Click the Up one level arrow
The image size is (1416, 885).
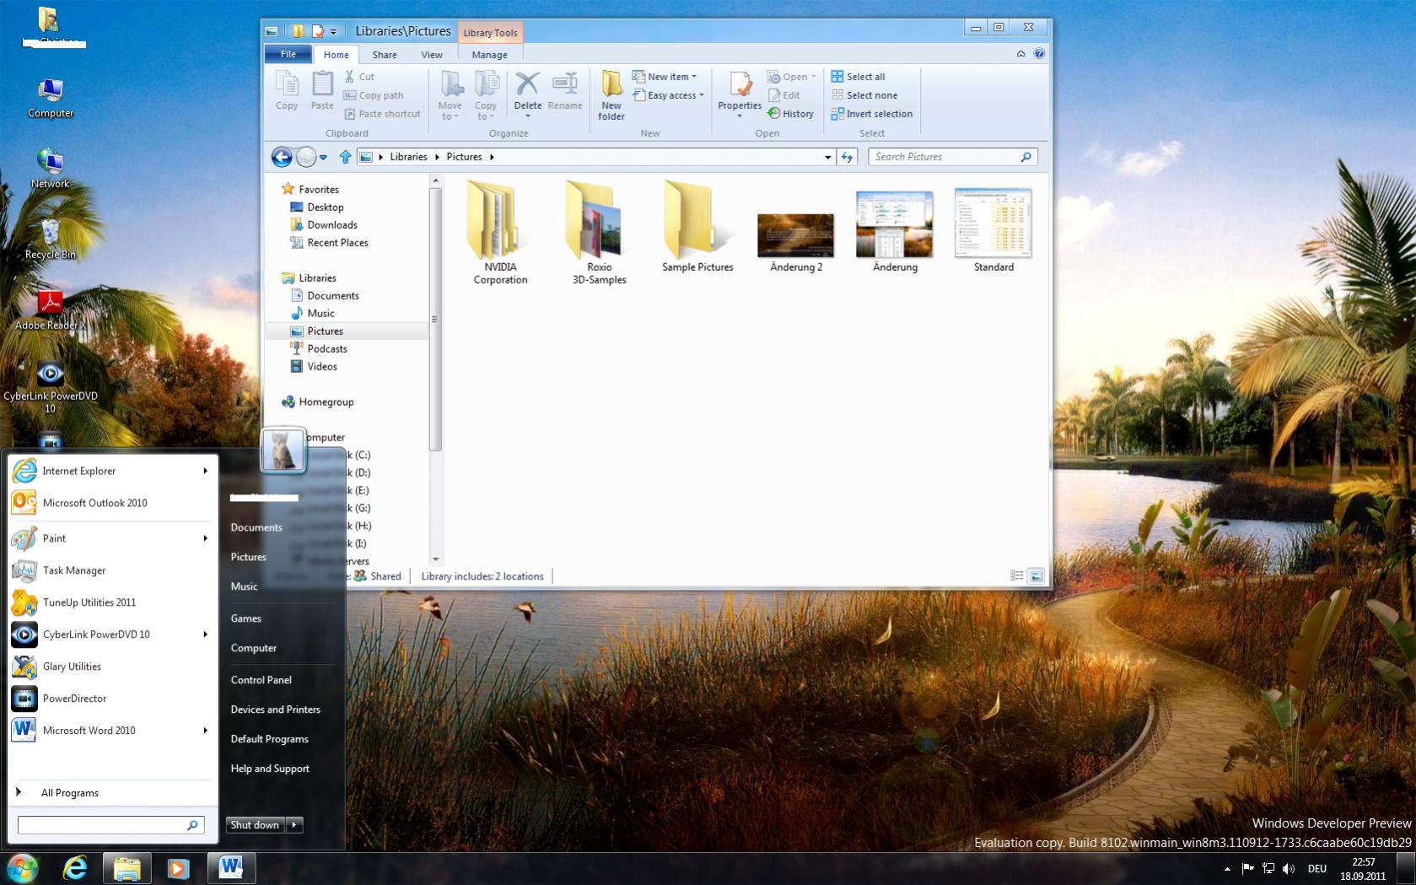345,157
